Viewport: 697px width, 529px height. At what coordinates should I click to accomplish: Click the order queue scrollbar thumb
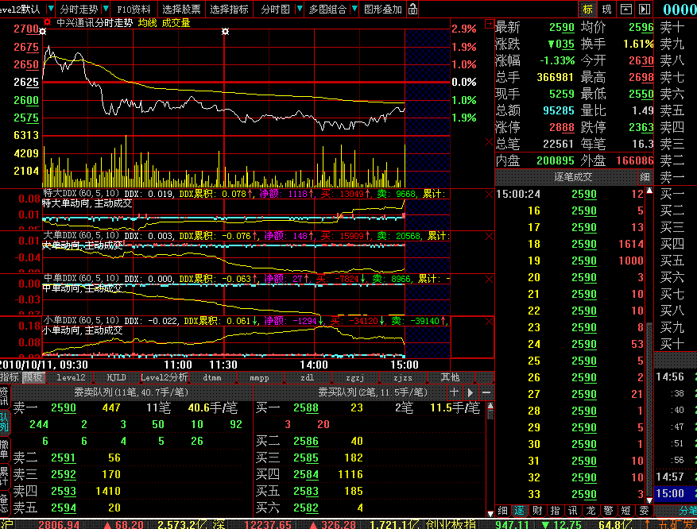pyautogui.click(x=490, y=415)
